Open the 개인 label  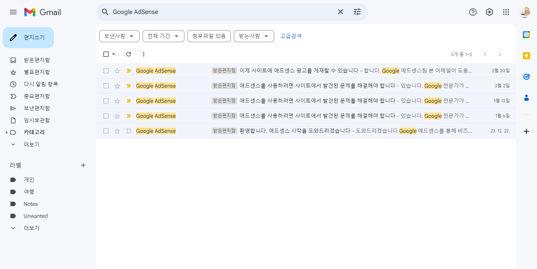coord(29,180)
